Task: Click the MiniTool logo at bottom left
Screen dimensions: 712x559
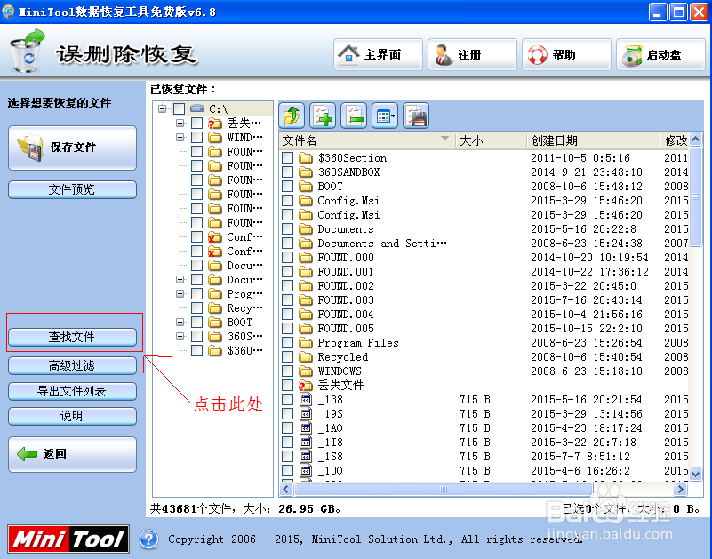Action: point(68,539)
